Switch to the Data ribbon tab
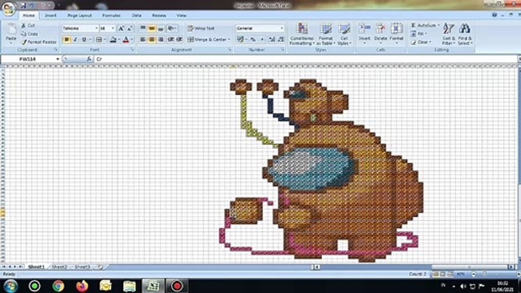The width and height of the screenshot is (521, 293). 136,15
